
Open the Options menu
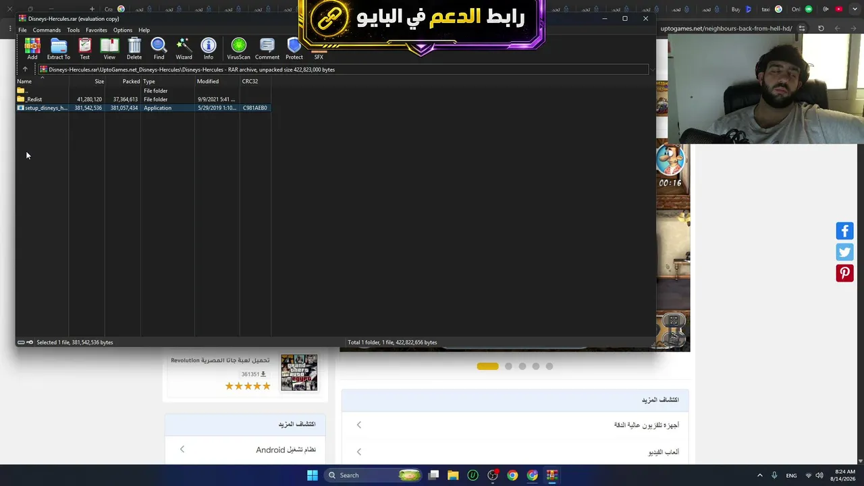coord(123,30)
